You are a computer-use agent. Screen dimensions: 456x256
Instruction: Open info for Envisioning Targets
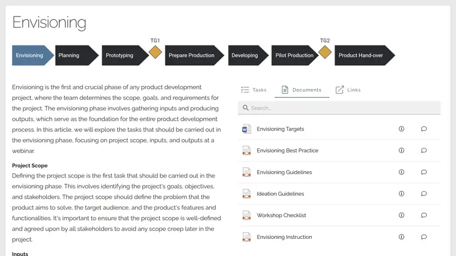tap(401, 129)
